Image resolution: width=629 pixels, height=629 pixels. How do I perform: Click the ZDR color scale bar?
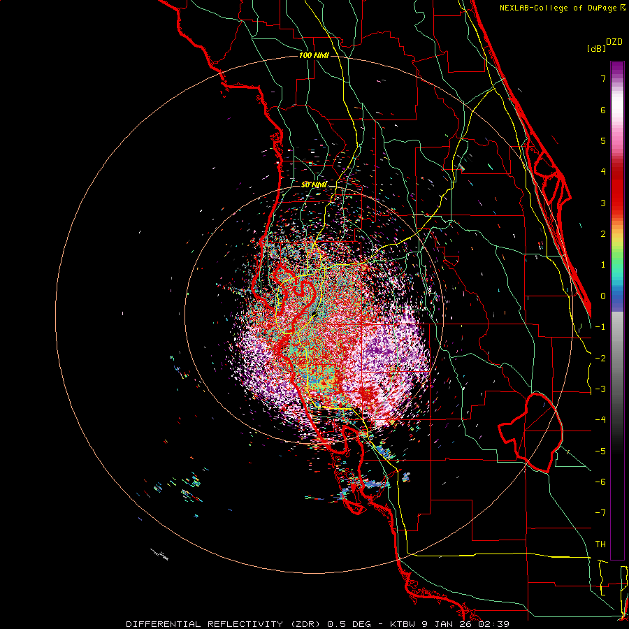point(617,310)
